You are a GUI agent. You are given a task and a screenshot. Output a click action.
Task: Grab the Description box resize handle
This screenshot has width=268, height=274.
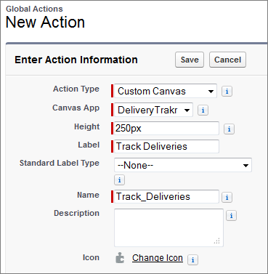click(x=217, y=241)
